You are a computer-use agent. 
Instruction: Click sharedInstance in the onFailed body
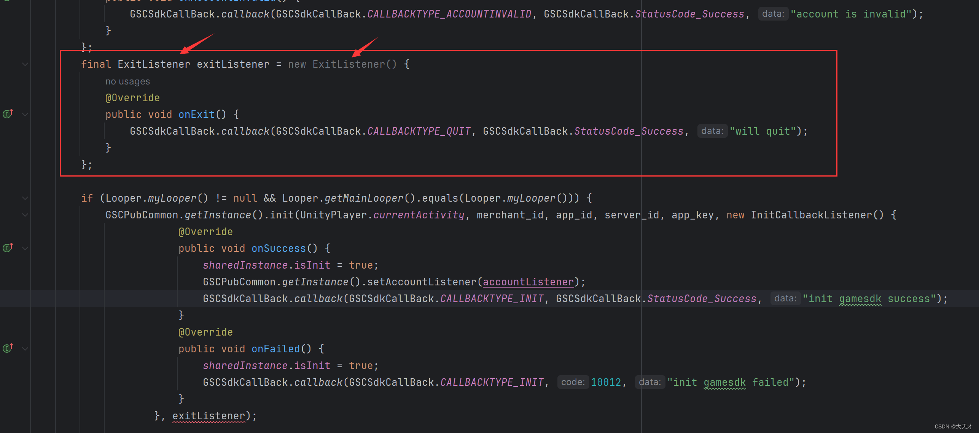click(245, 366)
